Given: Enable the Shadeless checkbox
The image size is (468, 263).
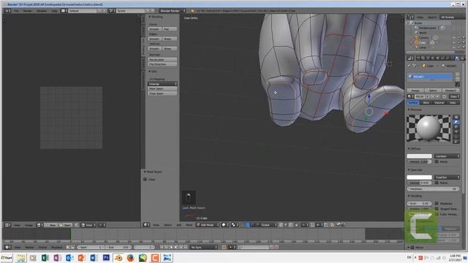Looking at the screenshot, I should [437, 203].
